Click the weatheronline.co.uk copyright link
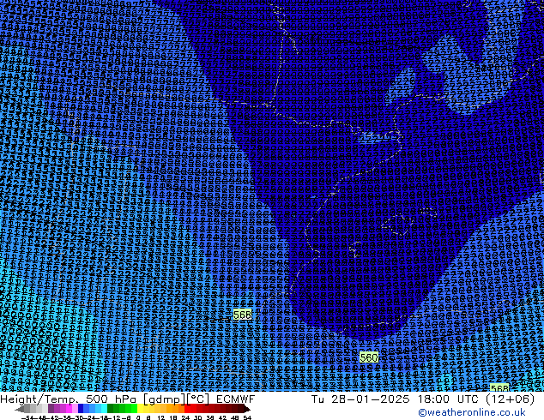The image size is (544, 420). click(472, 412)
